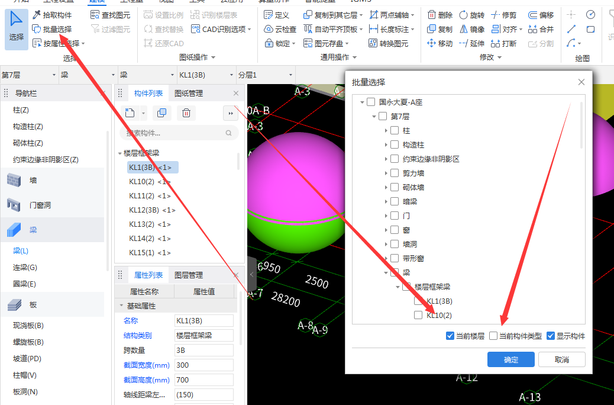The width and height of the screenshot is (614, 405).
Task: Click the 复制 tool in 修改 group
Action: pos(440,29)
